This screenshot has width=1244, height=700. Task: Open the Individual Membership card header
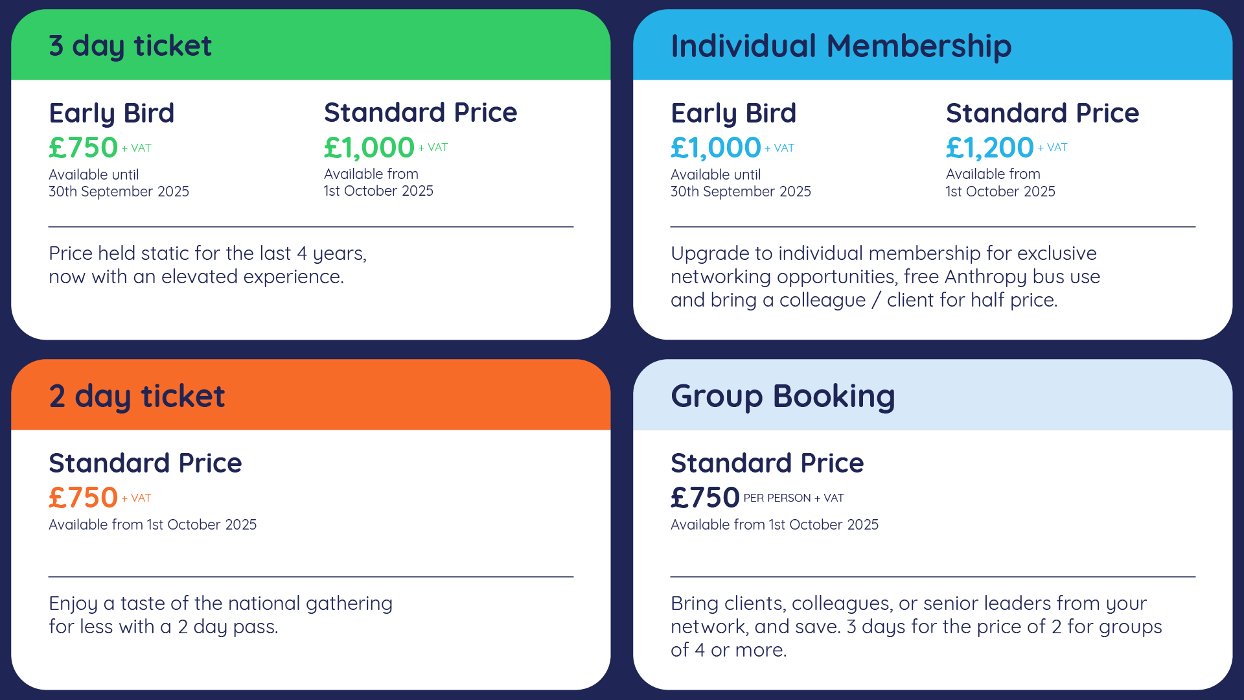tap(933, 45)
